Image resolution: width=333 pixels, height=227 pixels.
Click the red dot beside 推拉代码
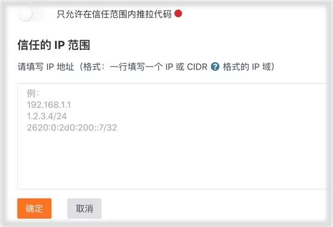[x=178, y=13]
